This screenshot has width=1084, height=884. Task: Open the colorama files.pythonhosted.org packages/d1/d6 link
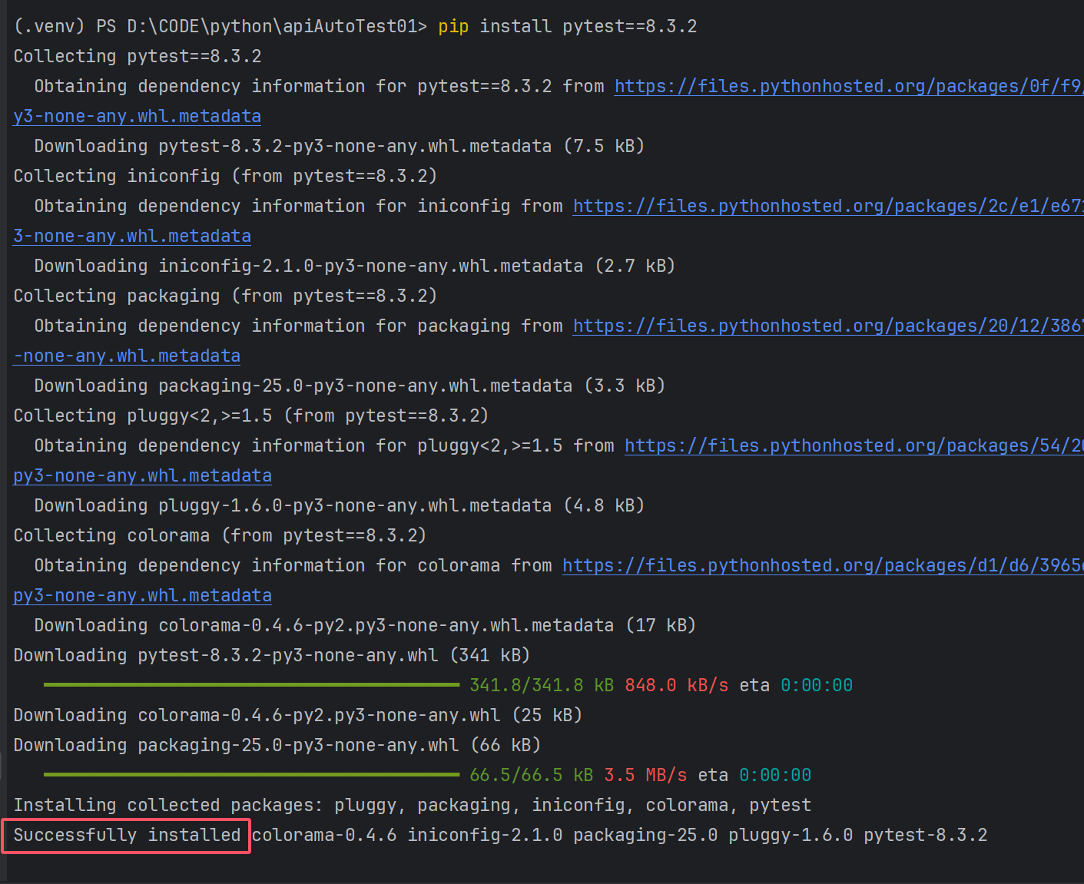tap(823, 565)
